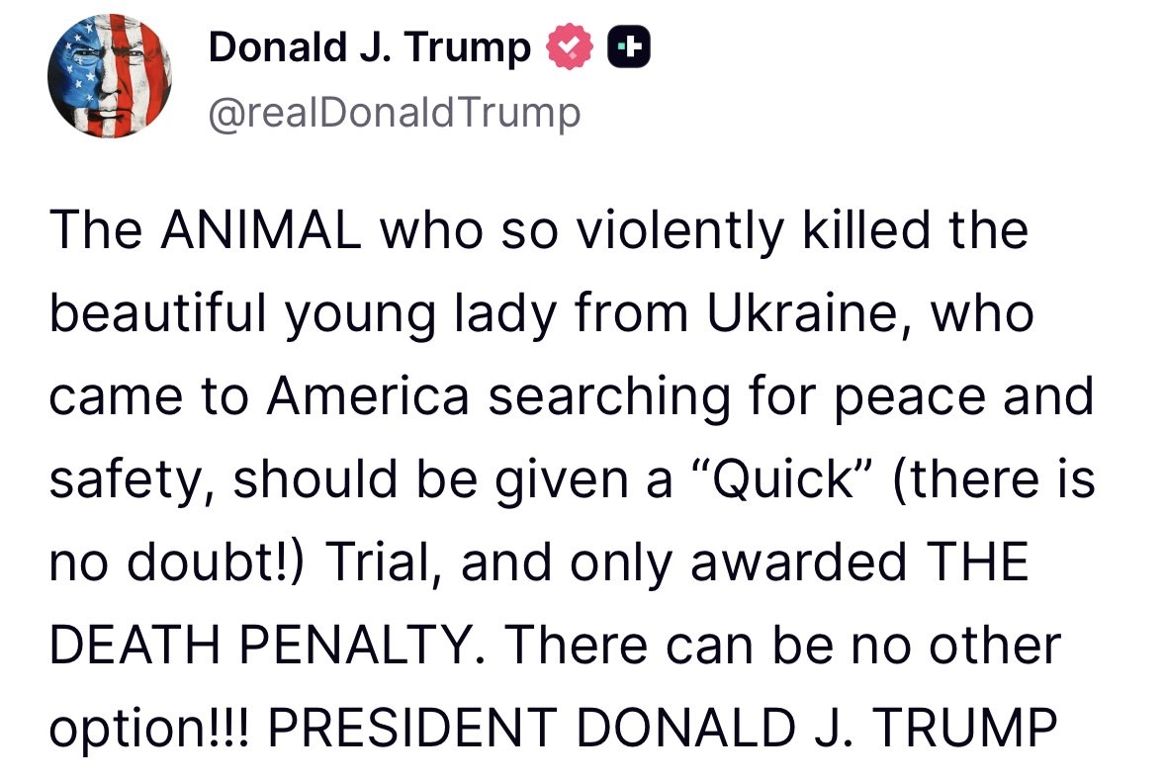Image resolution: width=1166 pixels, height=780 pixels.
Task: Click the word ANIMAL in the post
Action: (261, 229)
